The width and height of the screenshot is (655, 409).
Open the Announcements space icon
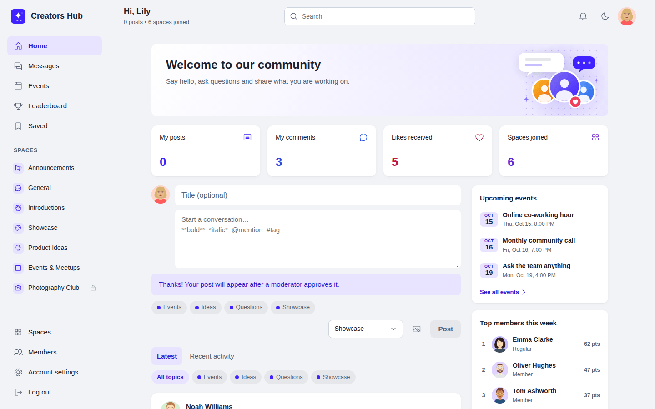pos(18,168)
